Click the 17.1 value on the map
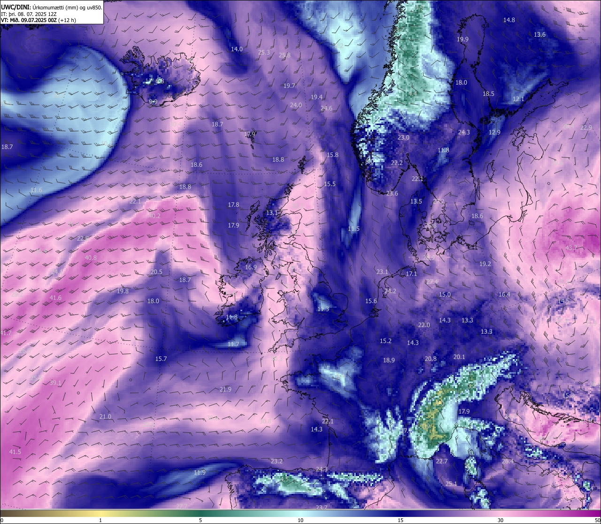This screenshot has height=524, width=601. point(411,274)
